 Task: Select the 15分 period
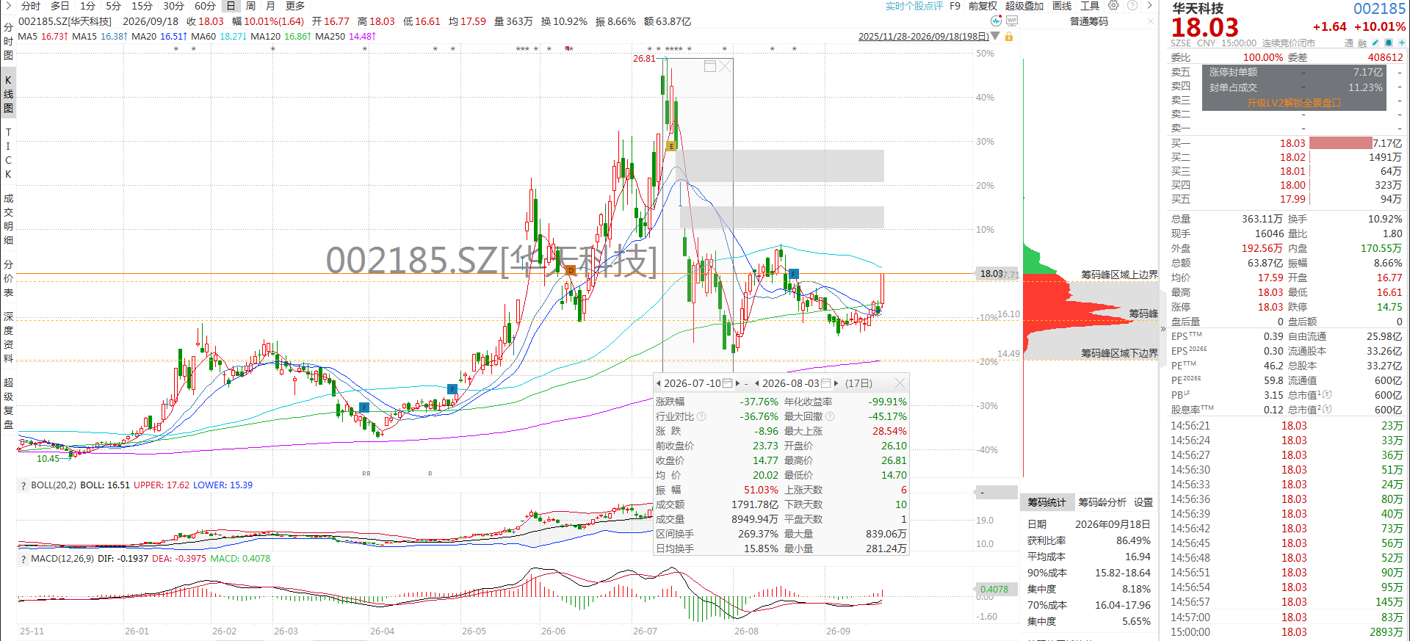[142, 6]
